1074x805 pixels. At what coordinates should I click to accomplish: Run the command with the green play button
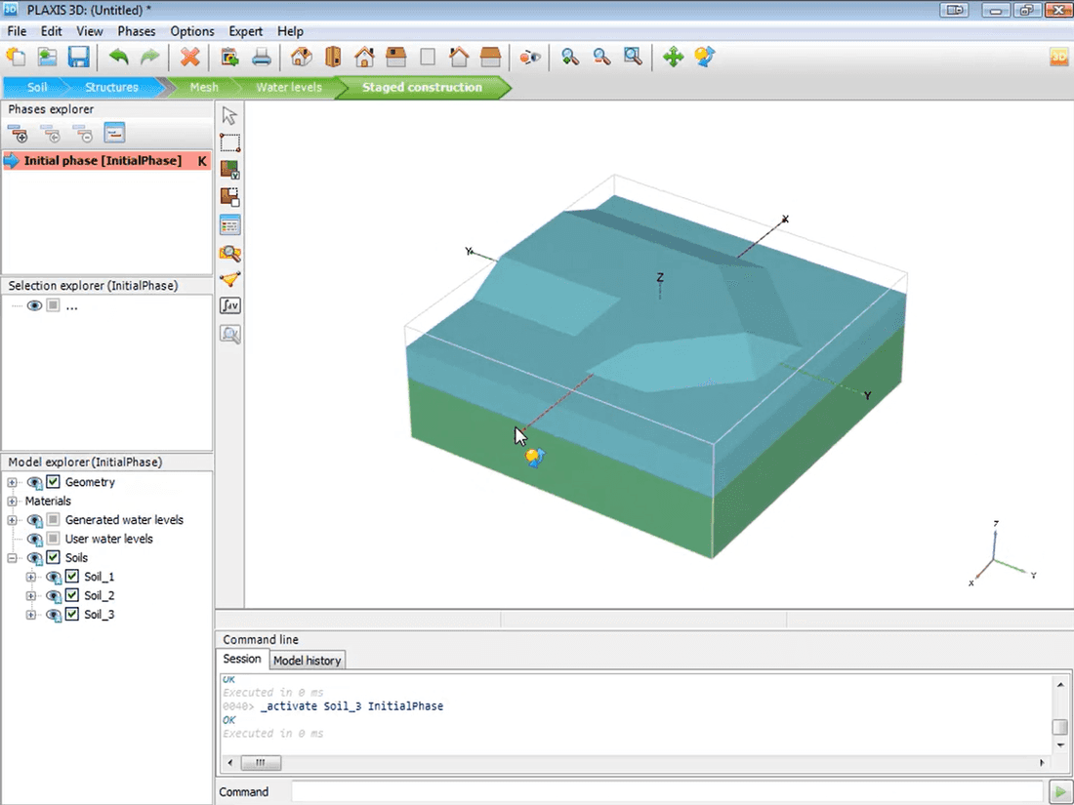click(1060, 792)
